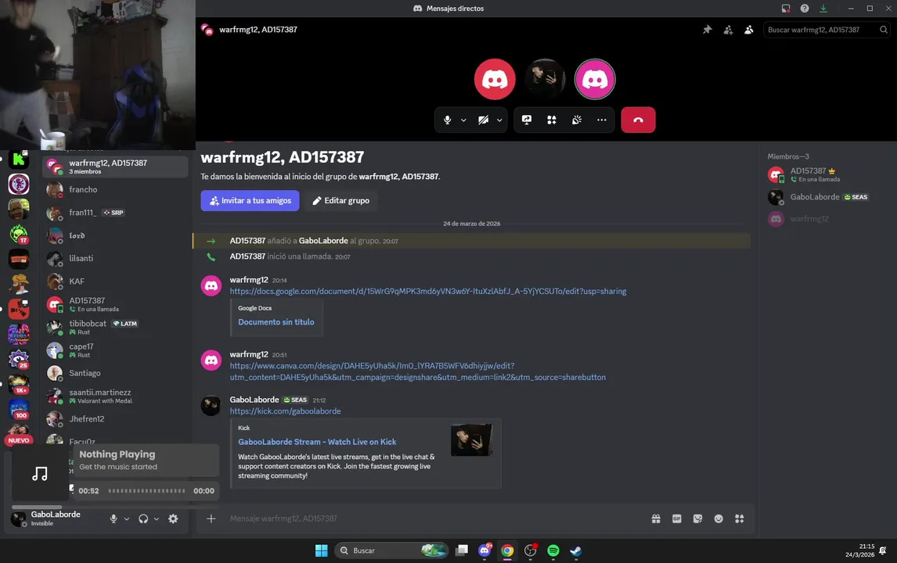This screenshot has height=563, width=897.
Task: Open the lilsanti direct message
Action: [x=115, y=258]
